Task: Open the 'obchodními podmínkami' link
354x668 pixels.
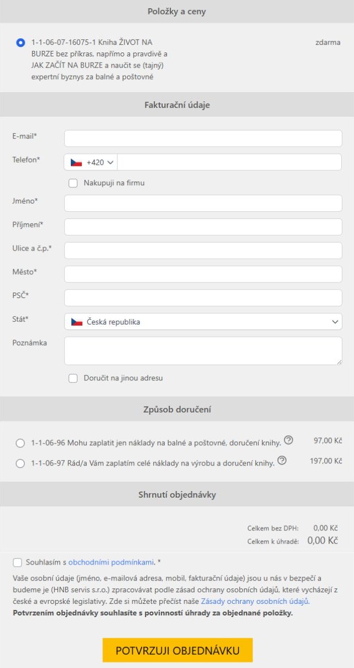Action: point(111,562)
